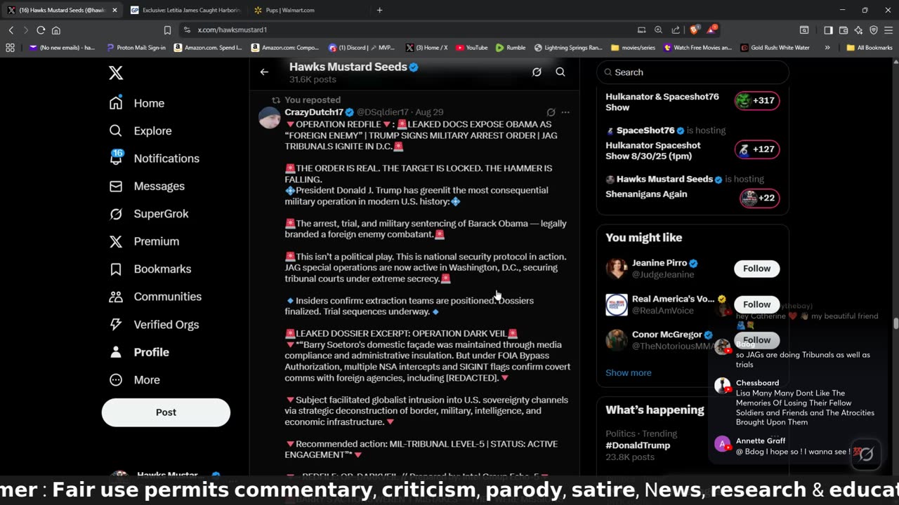Open #DonaldTrump trending topic
Viewport: 899px width, 505px height.
pyautogui.click(x=638, y=445)
